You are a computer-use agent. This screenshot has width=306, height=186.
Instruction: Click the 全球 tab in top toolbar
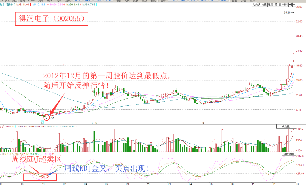[x=163, y=1]
